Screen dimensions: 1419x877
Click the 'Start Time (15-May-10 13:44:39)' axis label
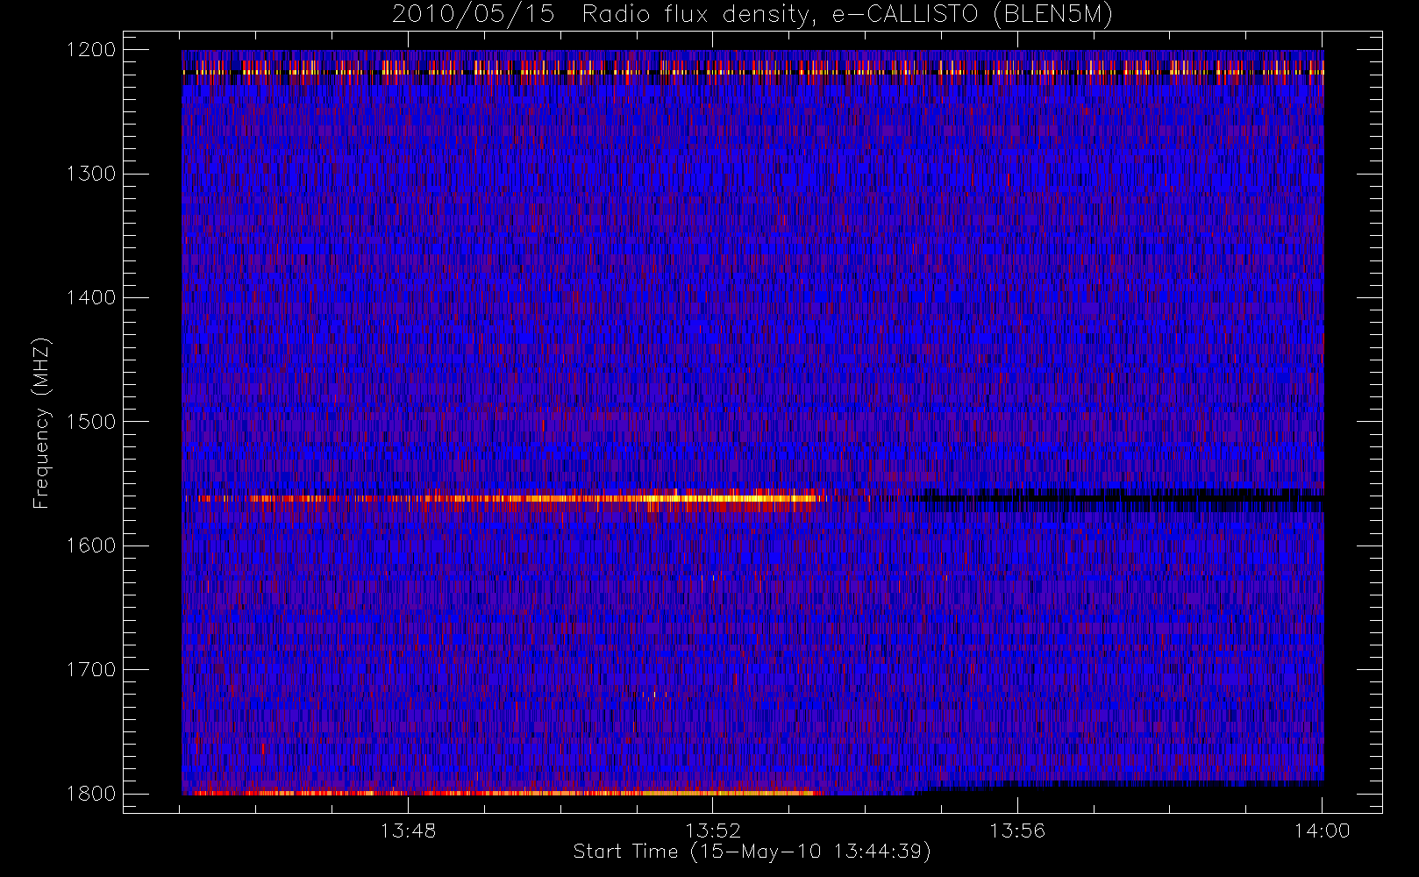[752, 852]
